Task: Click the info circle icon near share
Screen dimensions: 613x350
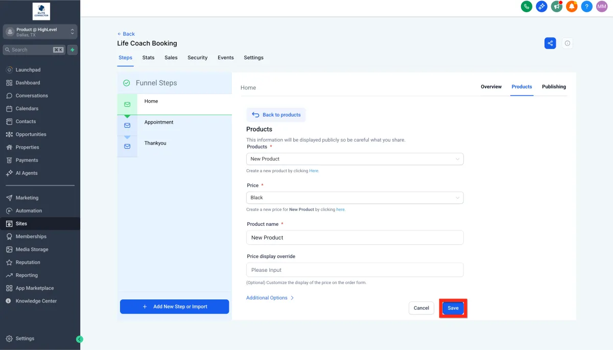Action: [x=568, y=43]
